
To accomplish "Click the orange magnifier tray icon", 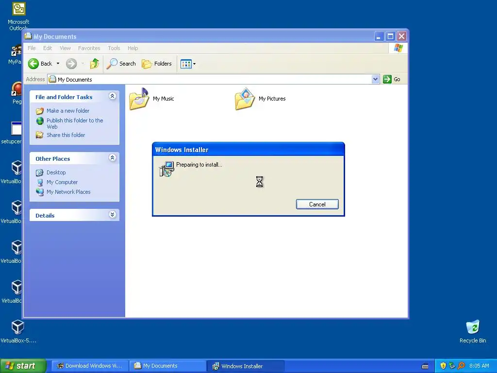I will click(462, 366).
